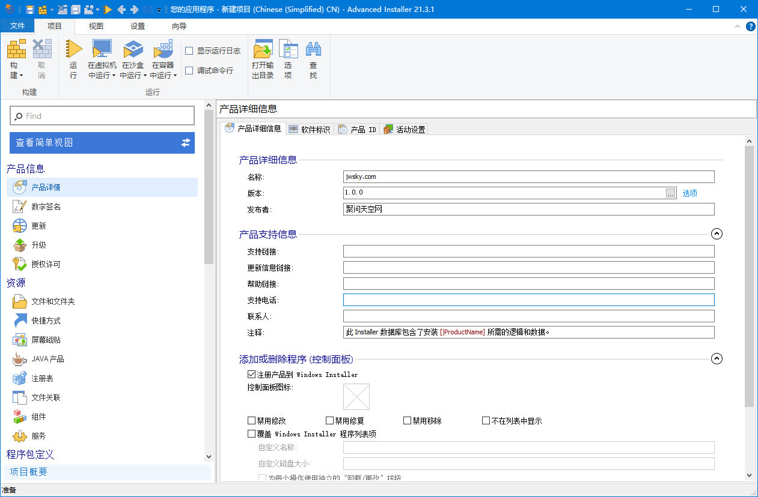The width and height of the screenshot is (758, 497).
Task: Click the 查找 binoculars icon
Action: coord(313,50)
